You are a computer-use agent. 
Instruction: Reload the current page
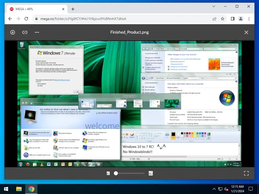[26, 19]
